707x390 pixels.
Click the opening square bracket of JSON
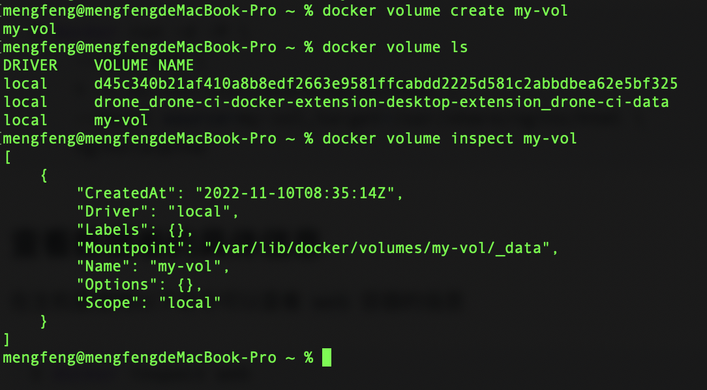pyautogui.click(x=7, y=157)
